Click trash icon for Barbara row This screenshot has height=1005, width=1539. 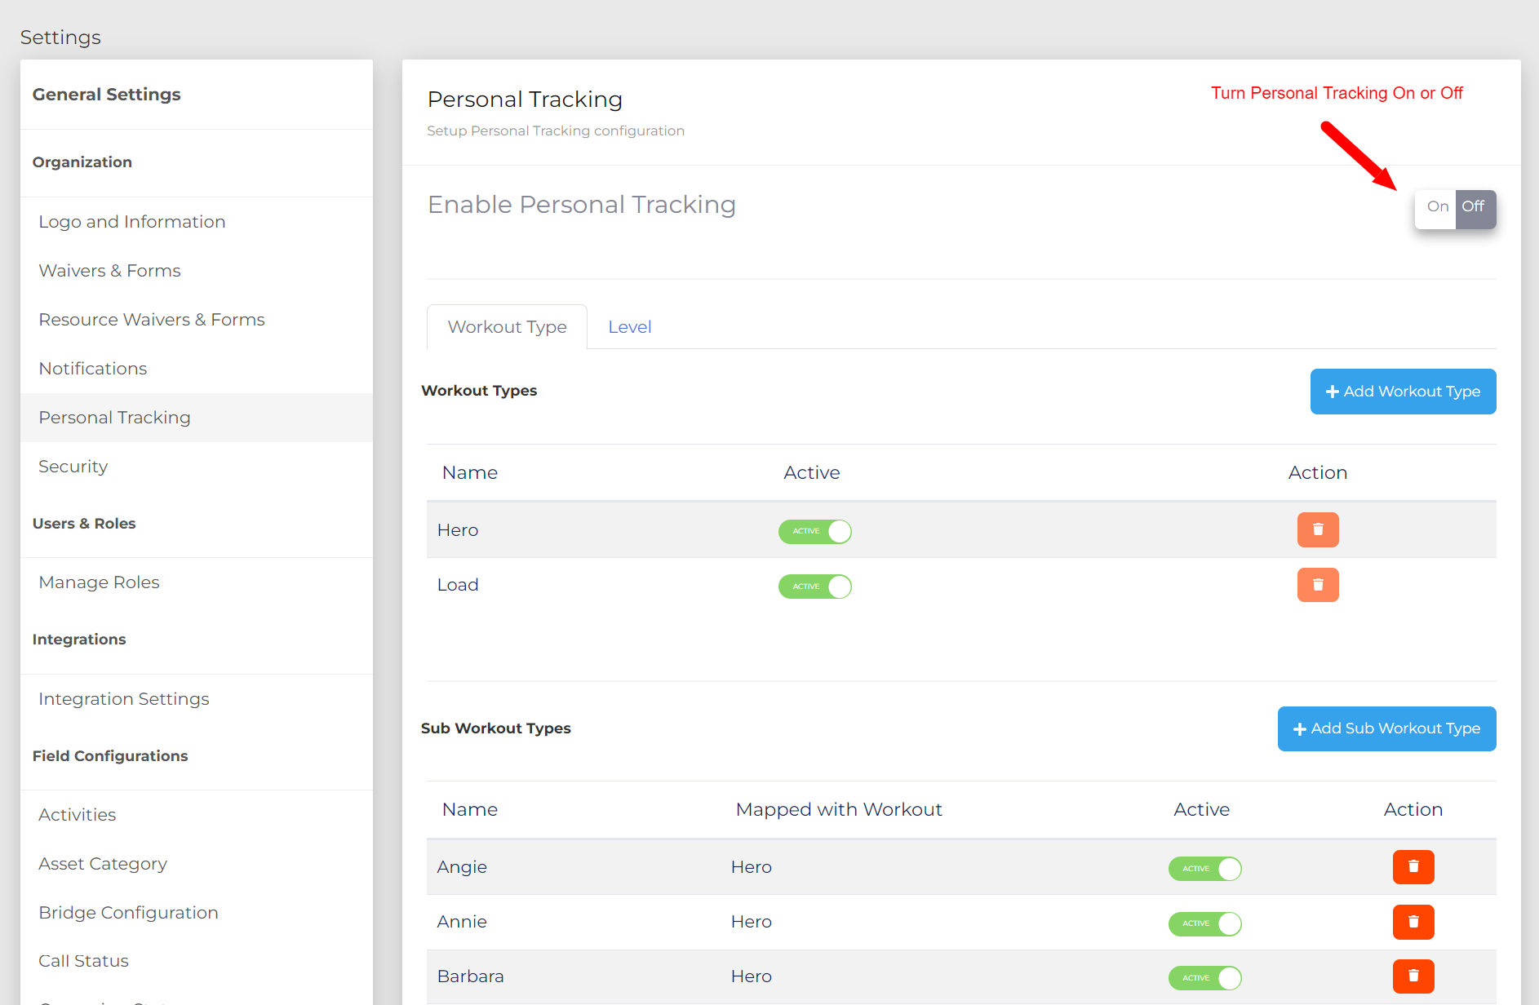1413,976
